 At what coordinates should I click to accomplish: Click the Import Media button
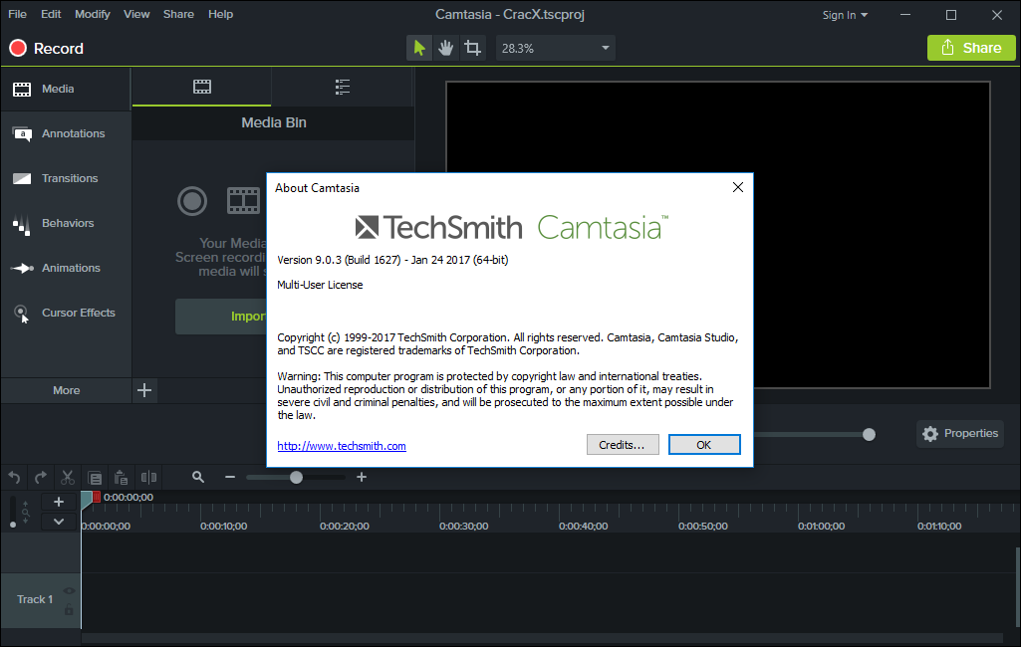click(221, 317)
